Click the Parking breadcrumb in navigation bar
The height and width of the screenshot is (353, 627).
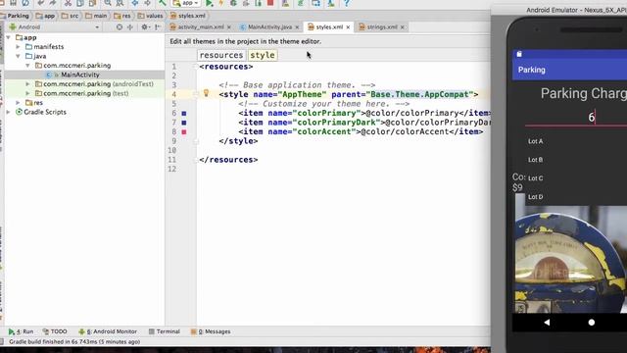pyautogui.click(x=16, y=16)
